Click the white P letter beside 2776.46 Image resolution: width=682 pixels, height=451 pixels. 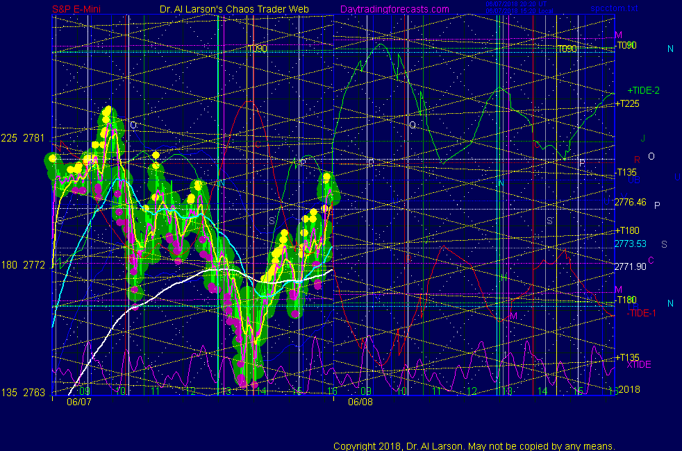coord(657,205)
